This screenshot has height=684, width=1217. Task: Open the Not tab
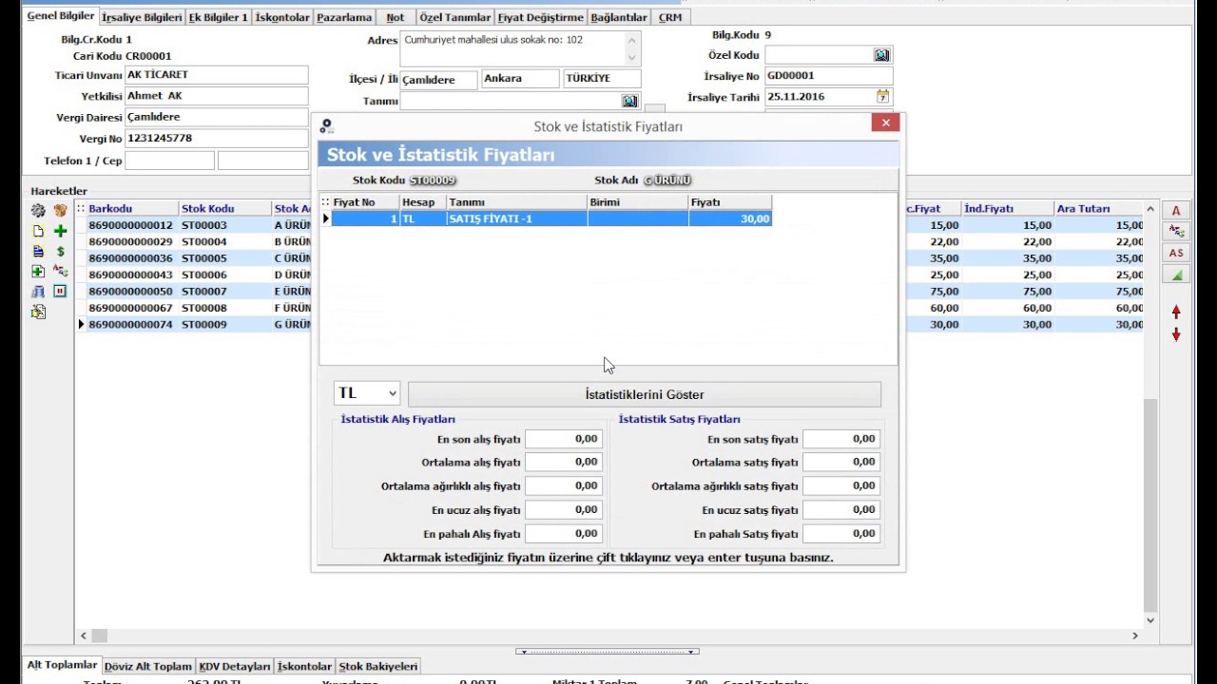(396, 17)
